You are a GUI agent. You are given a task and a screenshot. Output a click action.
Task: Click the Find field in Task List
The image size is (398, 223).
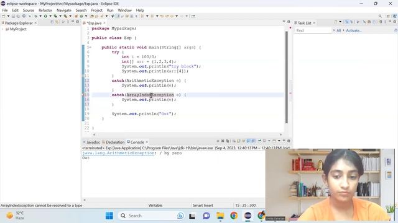[x=313, y=30]
